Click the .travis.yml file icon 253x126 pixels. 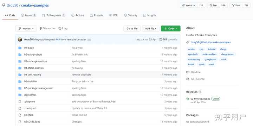coord(20,108)
